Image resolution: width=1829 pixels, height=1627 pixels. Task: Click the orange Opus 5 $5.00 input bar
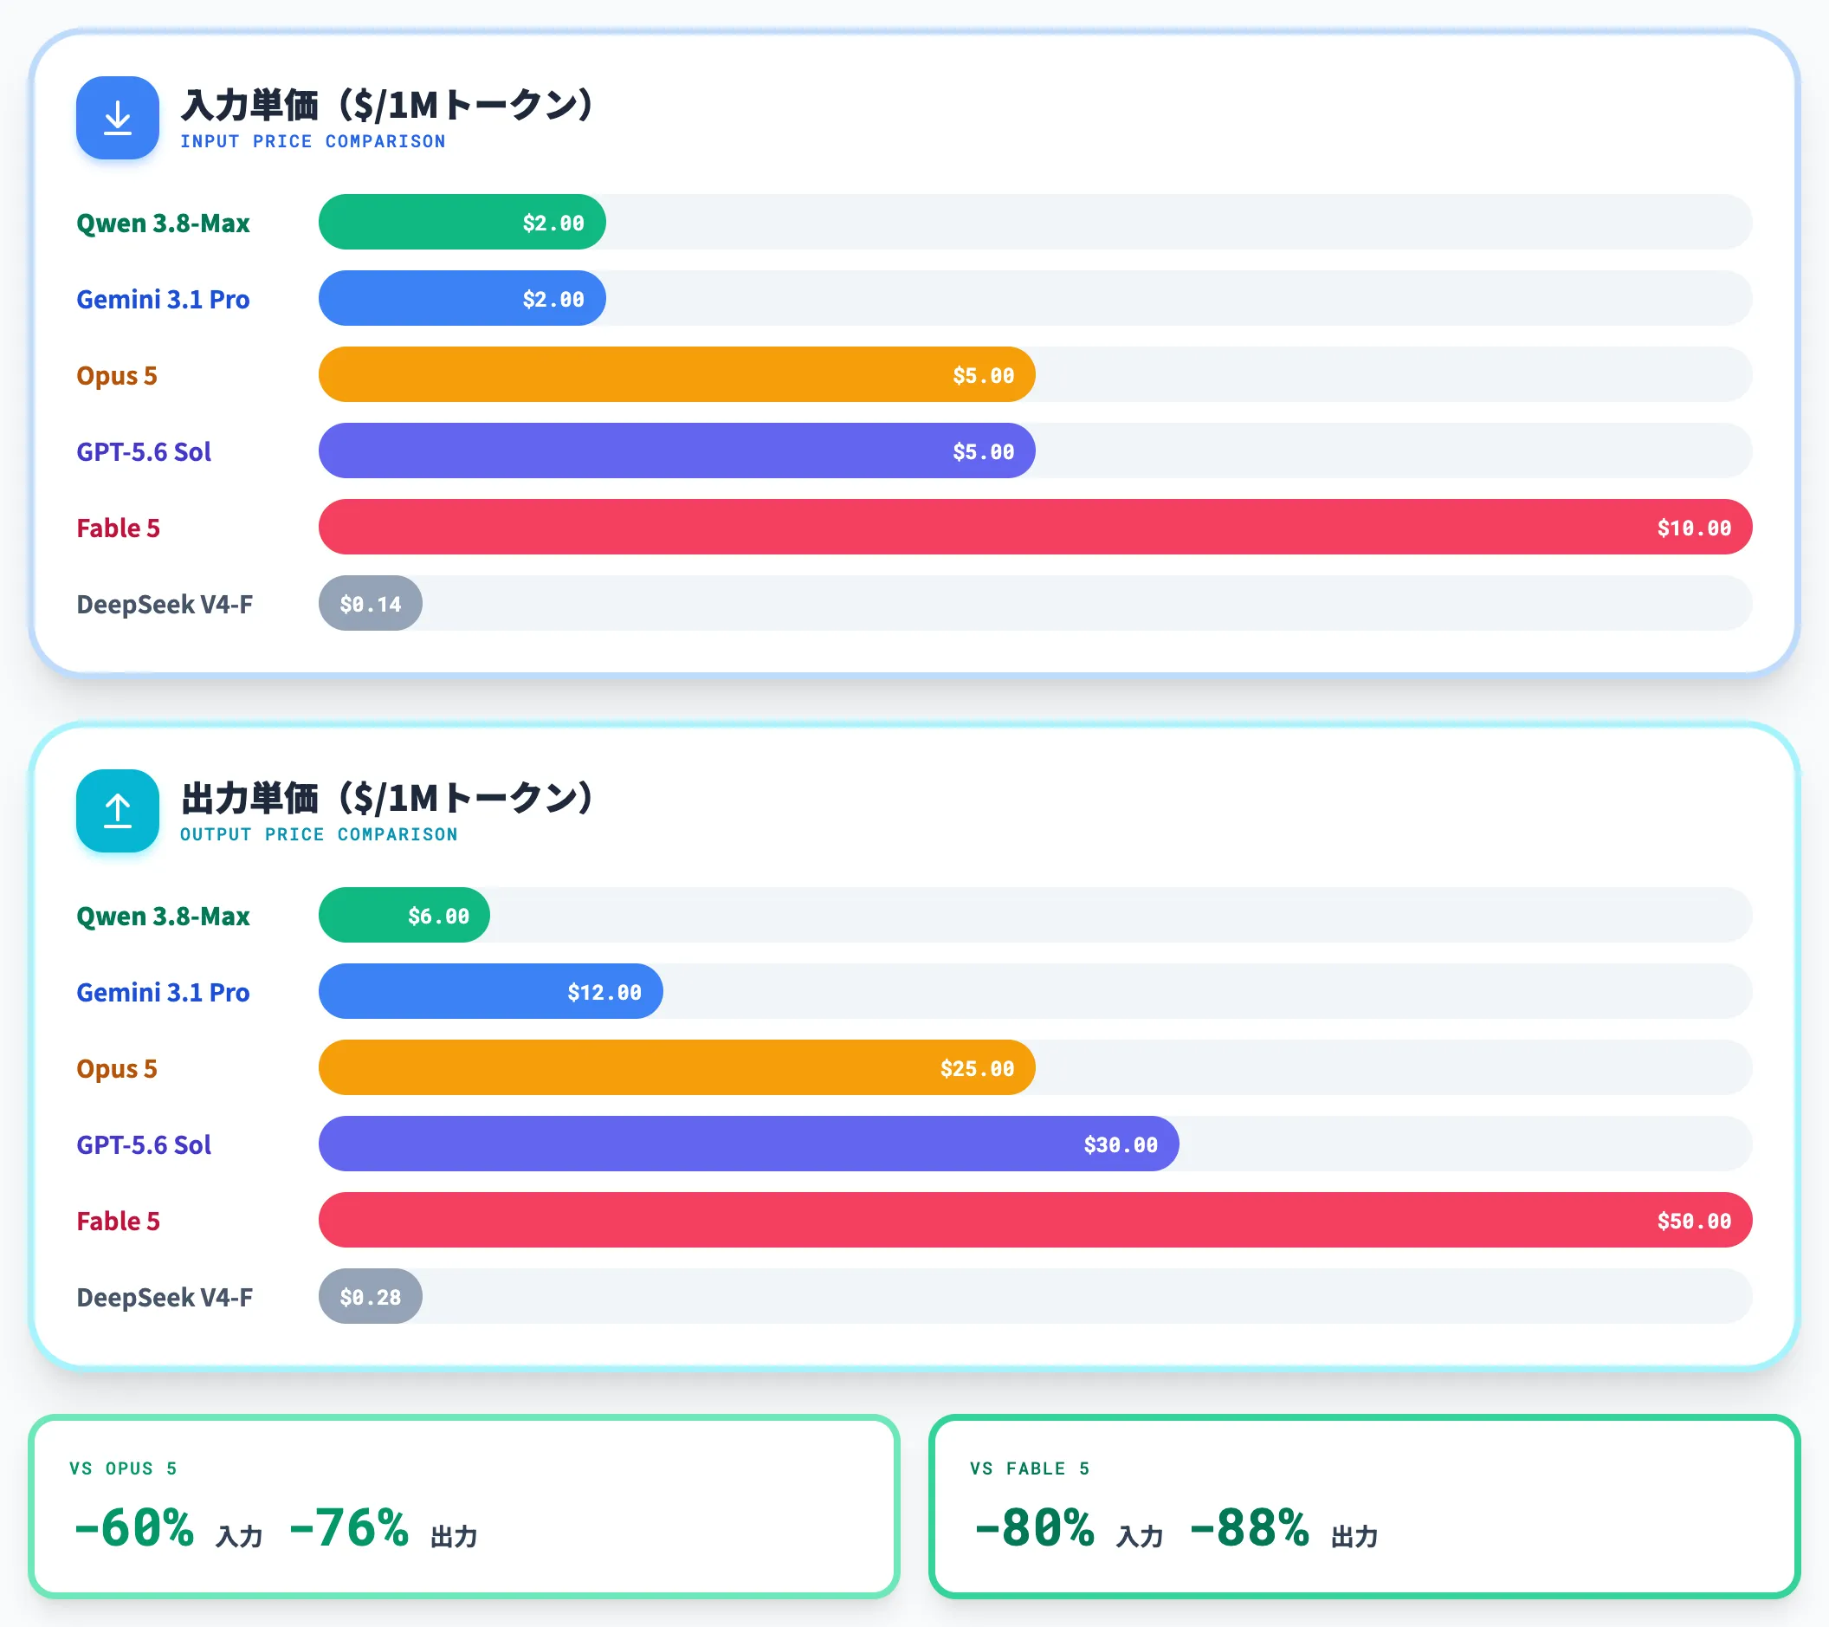click(x=676, y=374)
